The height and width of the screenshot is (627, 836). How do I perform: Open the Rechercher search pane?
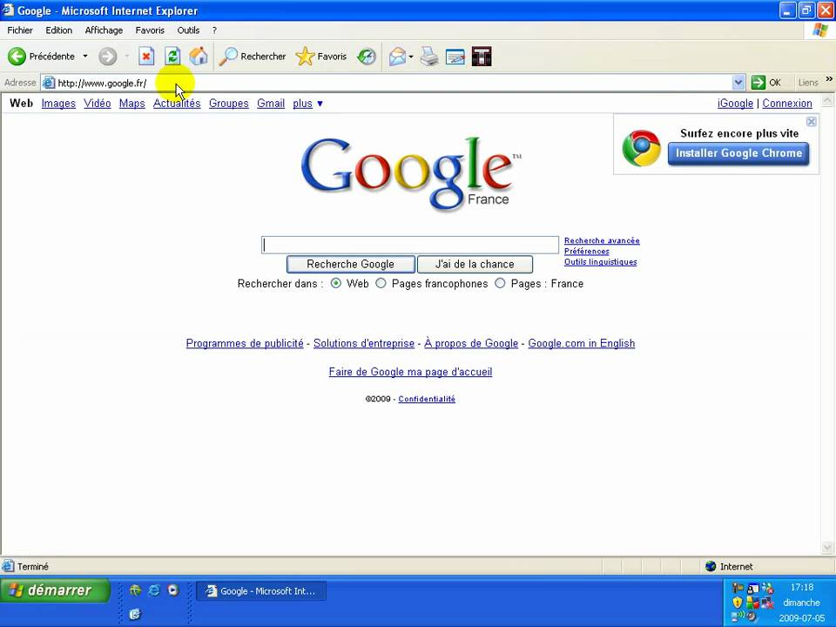(253, 56)
